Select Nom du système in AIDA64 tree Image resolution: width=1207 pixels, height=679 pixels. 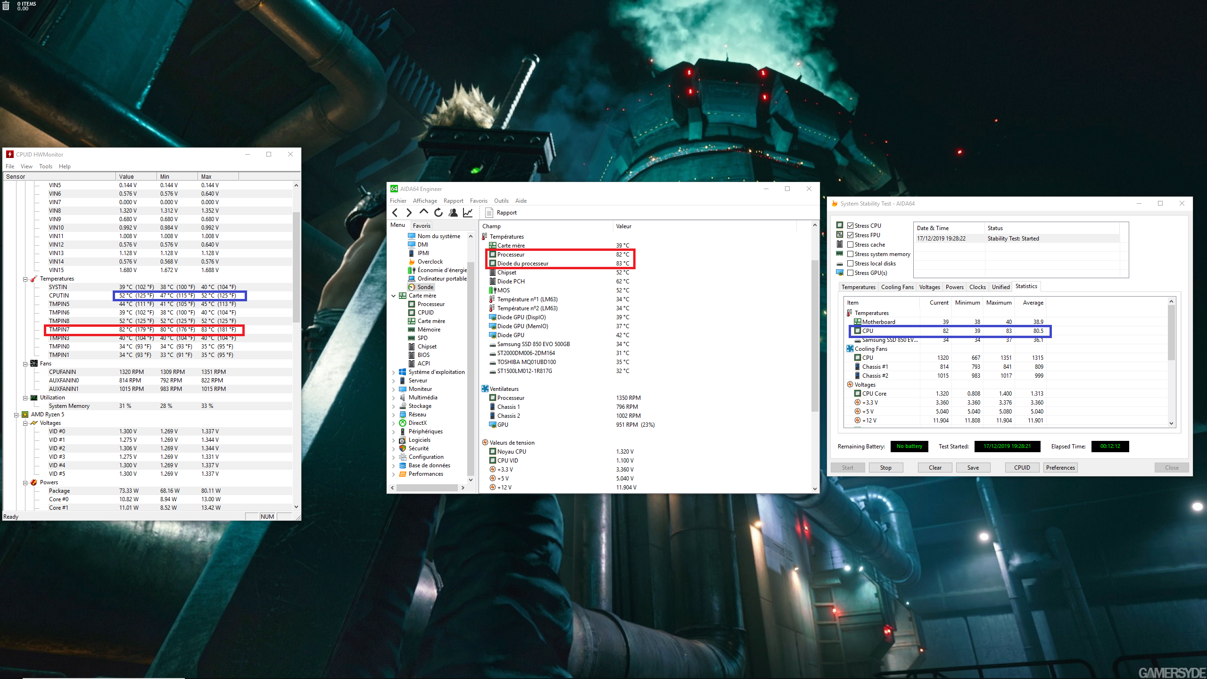(438, 236)
